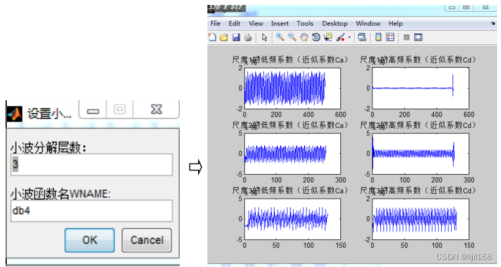Open the Edit menu
Screen dimensions: 501x267
point(234,23)
